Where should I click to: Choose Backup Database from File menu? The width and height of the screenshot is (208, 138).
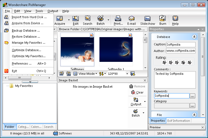[28, 31]
